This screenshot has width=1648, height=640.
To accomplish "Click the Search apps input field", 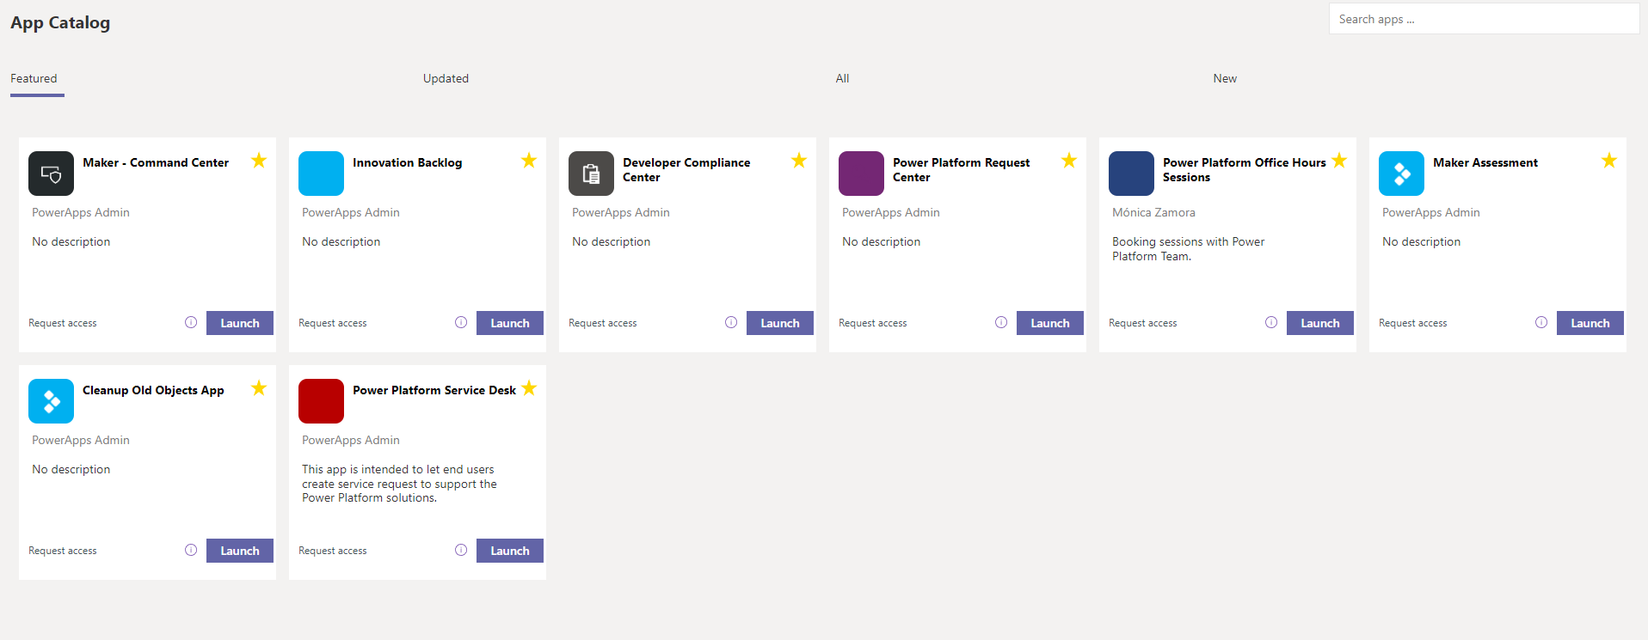I will pyautogui.click(x=1483, y=18).
